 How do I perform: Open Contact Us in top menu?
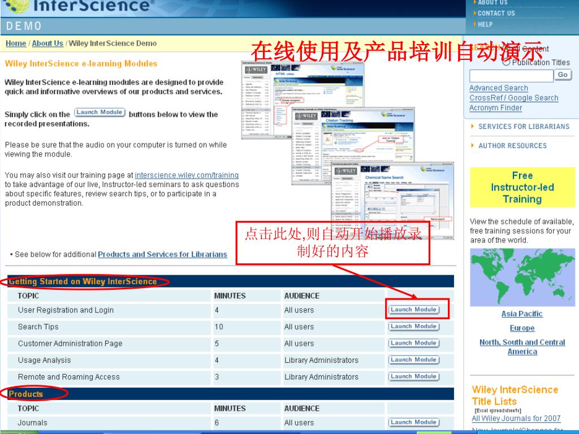(x=496, y=14)
